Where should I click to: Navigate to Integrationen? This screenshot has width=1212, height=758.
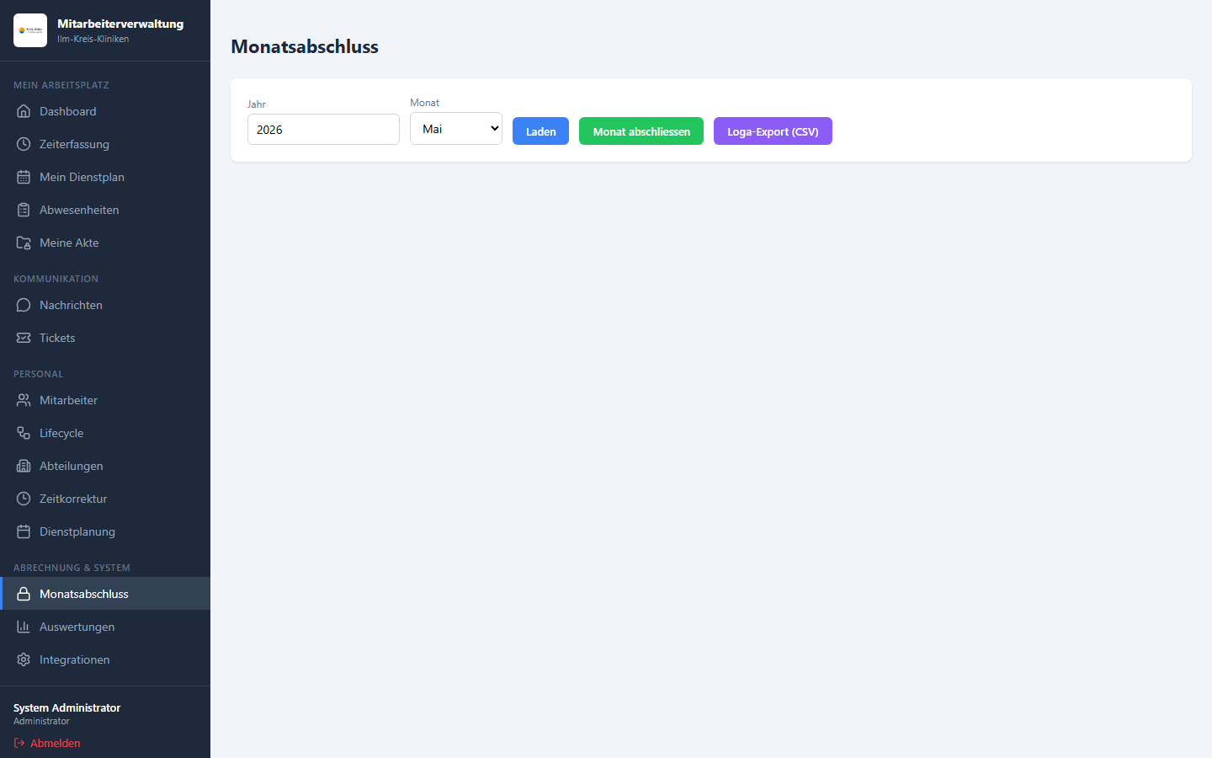(x=105, y=659)
